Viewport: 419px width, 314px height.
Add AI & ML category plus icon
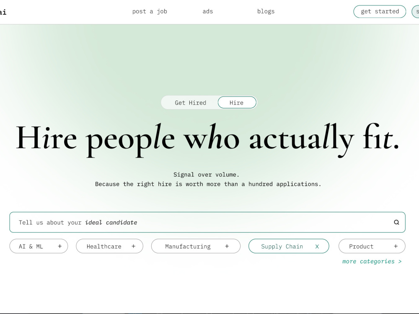[60, 246]
